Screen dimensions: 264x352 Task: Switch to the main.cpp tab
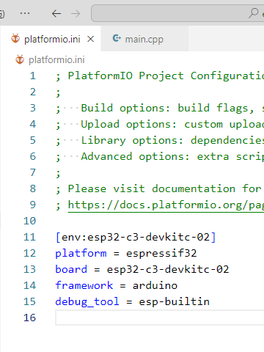click(144, 39)
